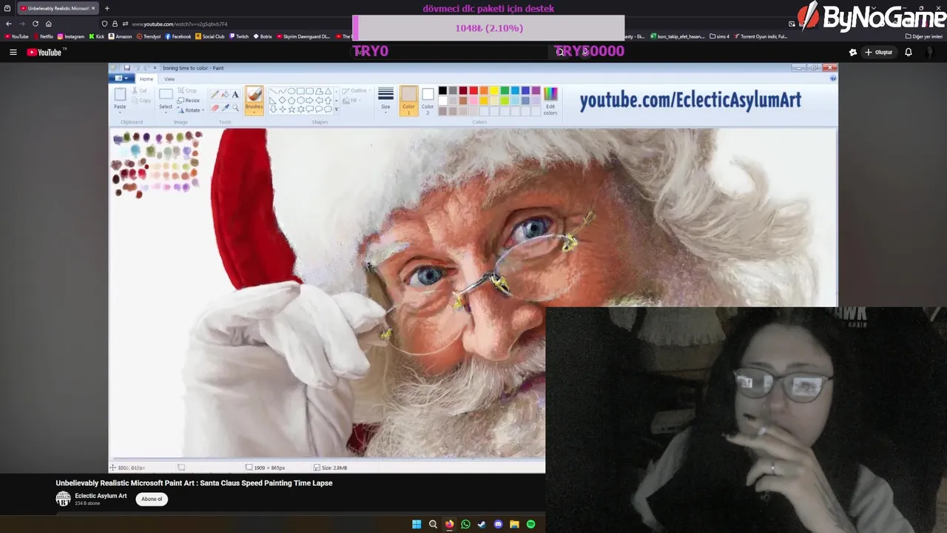
Task: Open Spotify from the taskbar
Action: point(530,524)
